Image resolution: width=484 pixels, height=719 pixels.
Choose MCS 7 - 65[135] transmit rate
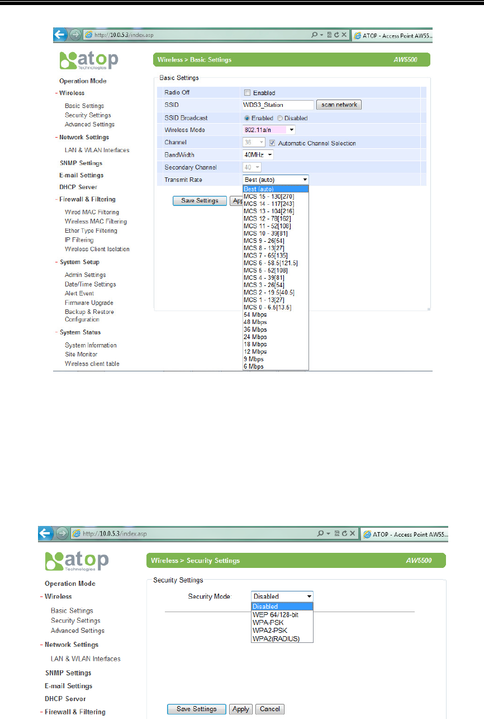pyautogui.click(x=276, y=255)
